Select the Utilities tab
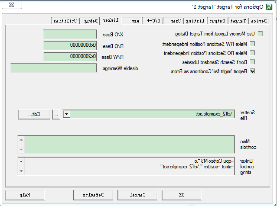Viewport: 277px width, 206px height. tap(65, 21)
